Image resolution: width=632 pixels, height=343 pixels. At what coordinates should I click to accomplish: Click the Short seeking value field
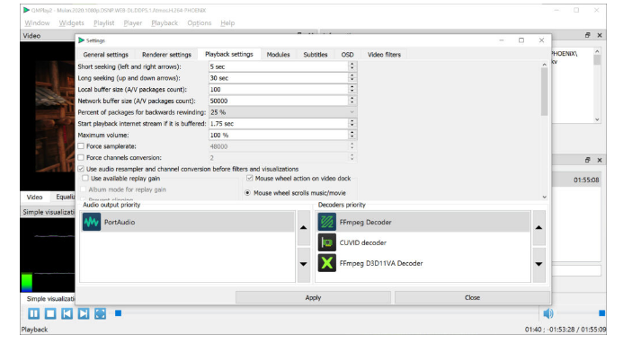click(x=278, y=66)
